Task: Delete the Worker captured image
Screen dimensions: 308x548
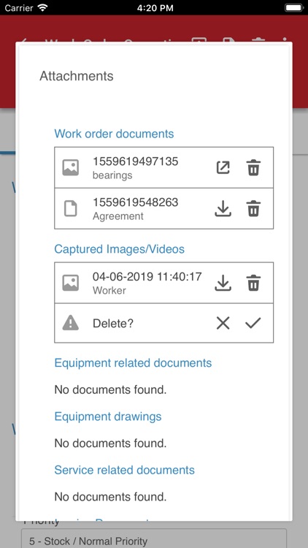Action: coord(253,283)
